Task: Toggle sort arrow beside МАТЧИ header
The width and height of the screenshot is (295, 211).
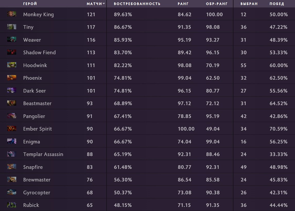Action: pos(104,4)
